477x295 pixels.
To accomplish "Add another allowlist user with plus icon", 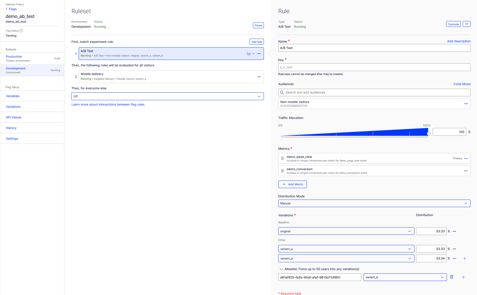I will click(463, 277).
